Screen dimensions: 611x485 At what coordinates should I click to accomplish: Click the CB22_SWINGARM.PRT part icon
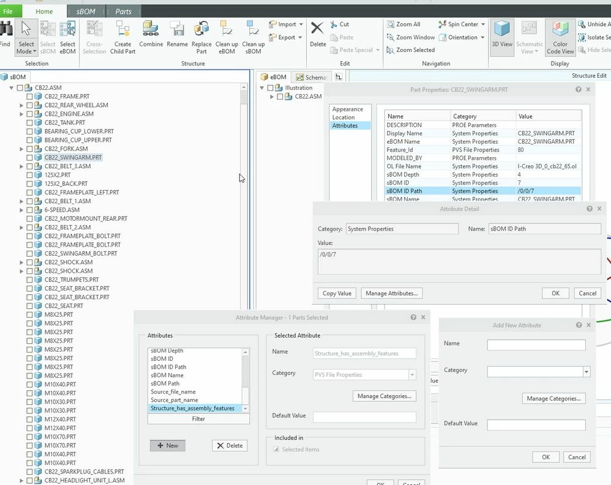(x=38, y=157)
